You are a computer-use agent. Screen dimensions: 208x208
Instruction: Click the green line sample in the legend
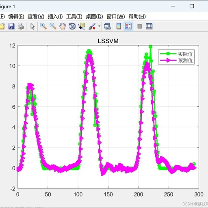[x=168, y=54]
